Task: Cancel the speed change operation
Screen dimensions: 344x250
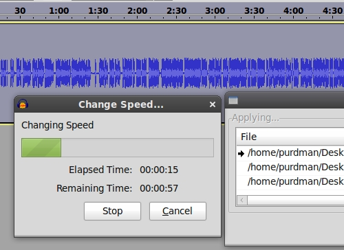Action: point(178,211)
